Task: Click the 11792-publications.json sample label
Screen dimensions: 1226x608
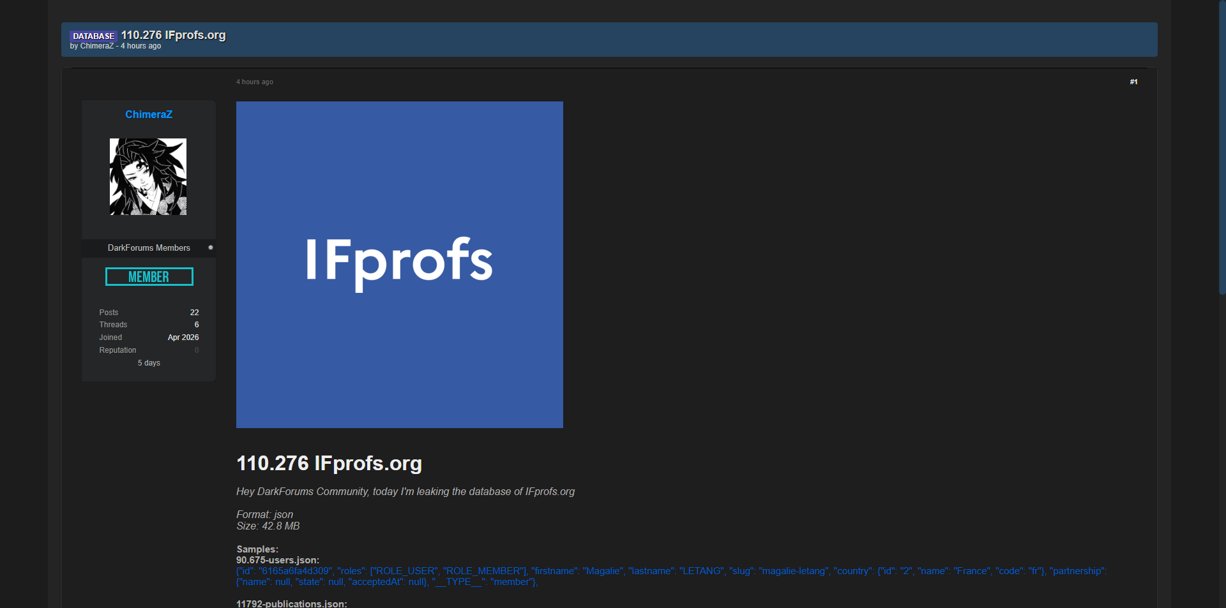Action: point(291,603)
